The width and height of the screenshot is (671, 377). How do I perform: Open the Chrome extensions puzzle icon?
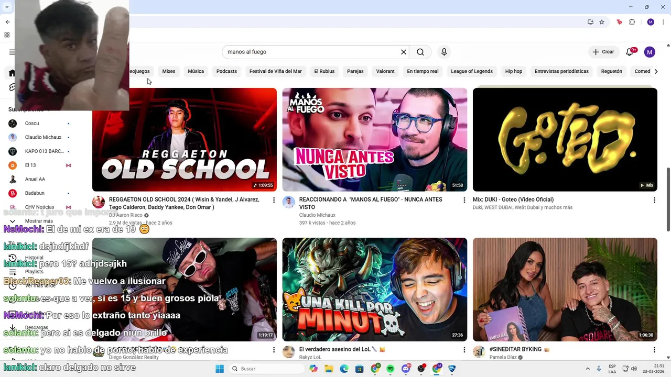(x=632, y=22)
